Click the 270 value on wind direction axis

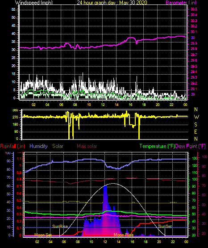point(15,118)
